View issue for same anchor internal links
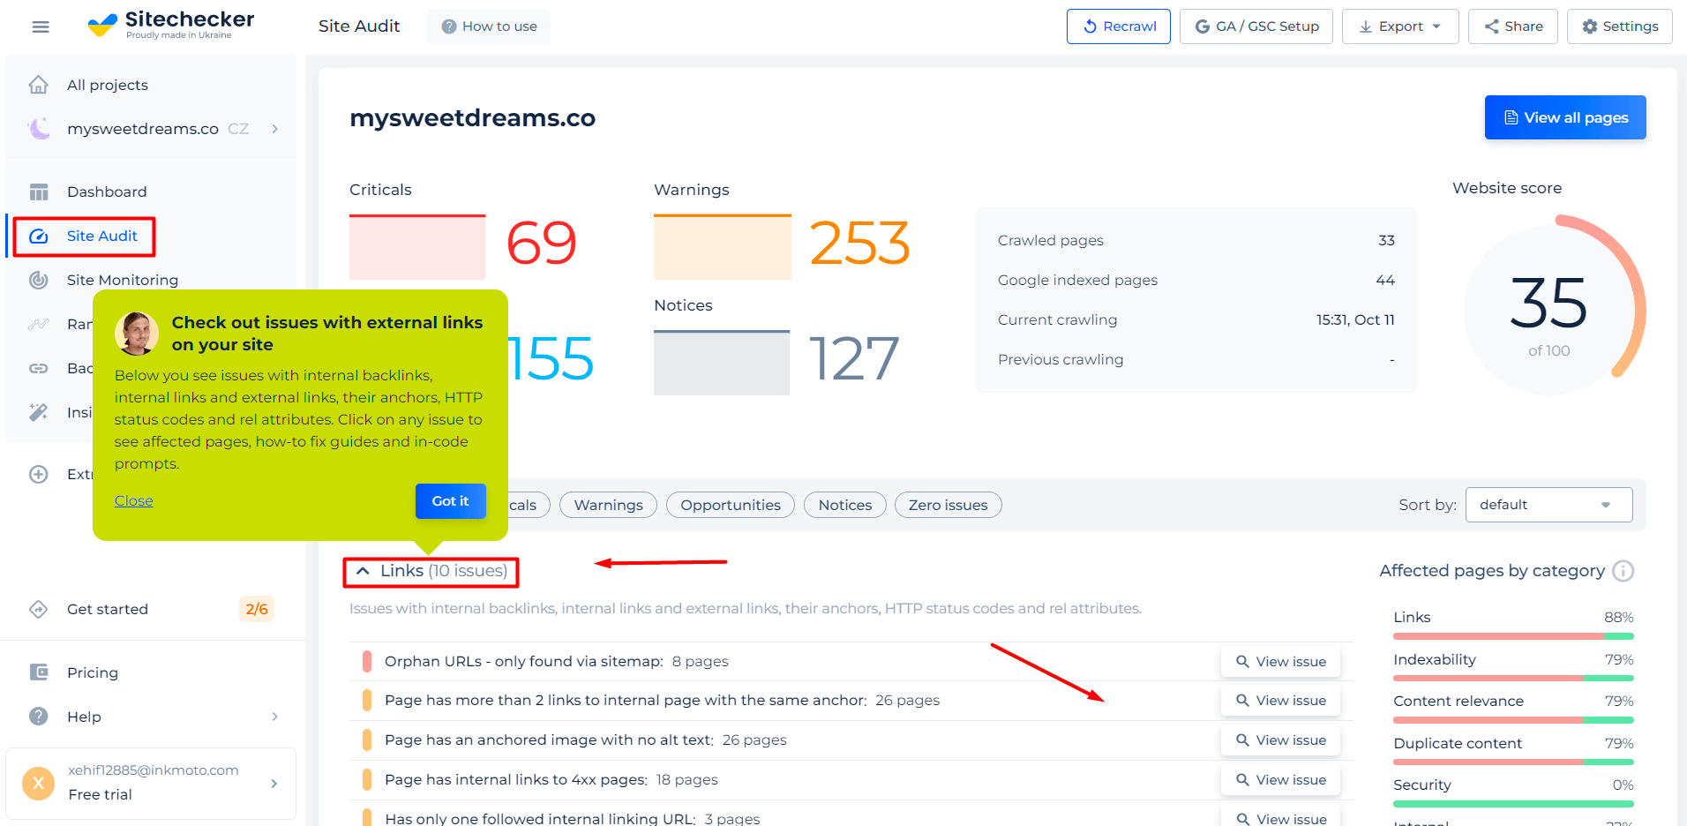1687x826 pixels. click(1281, 701)
